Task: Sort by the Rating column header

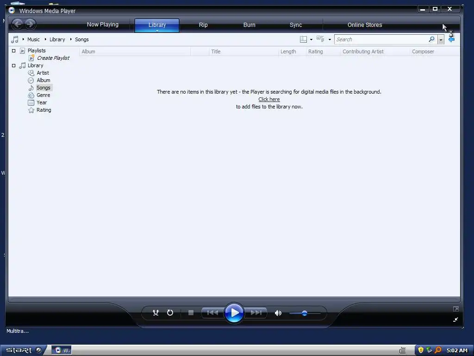Action: pyautogui.click(x=323, y=51)
